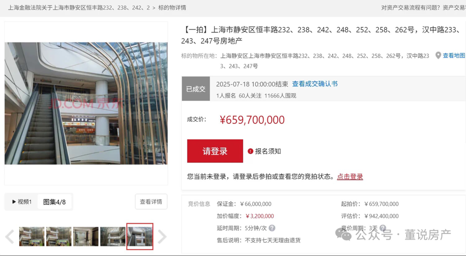Open 点击登录 link

click(350, 177)
